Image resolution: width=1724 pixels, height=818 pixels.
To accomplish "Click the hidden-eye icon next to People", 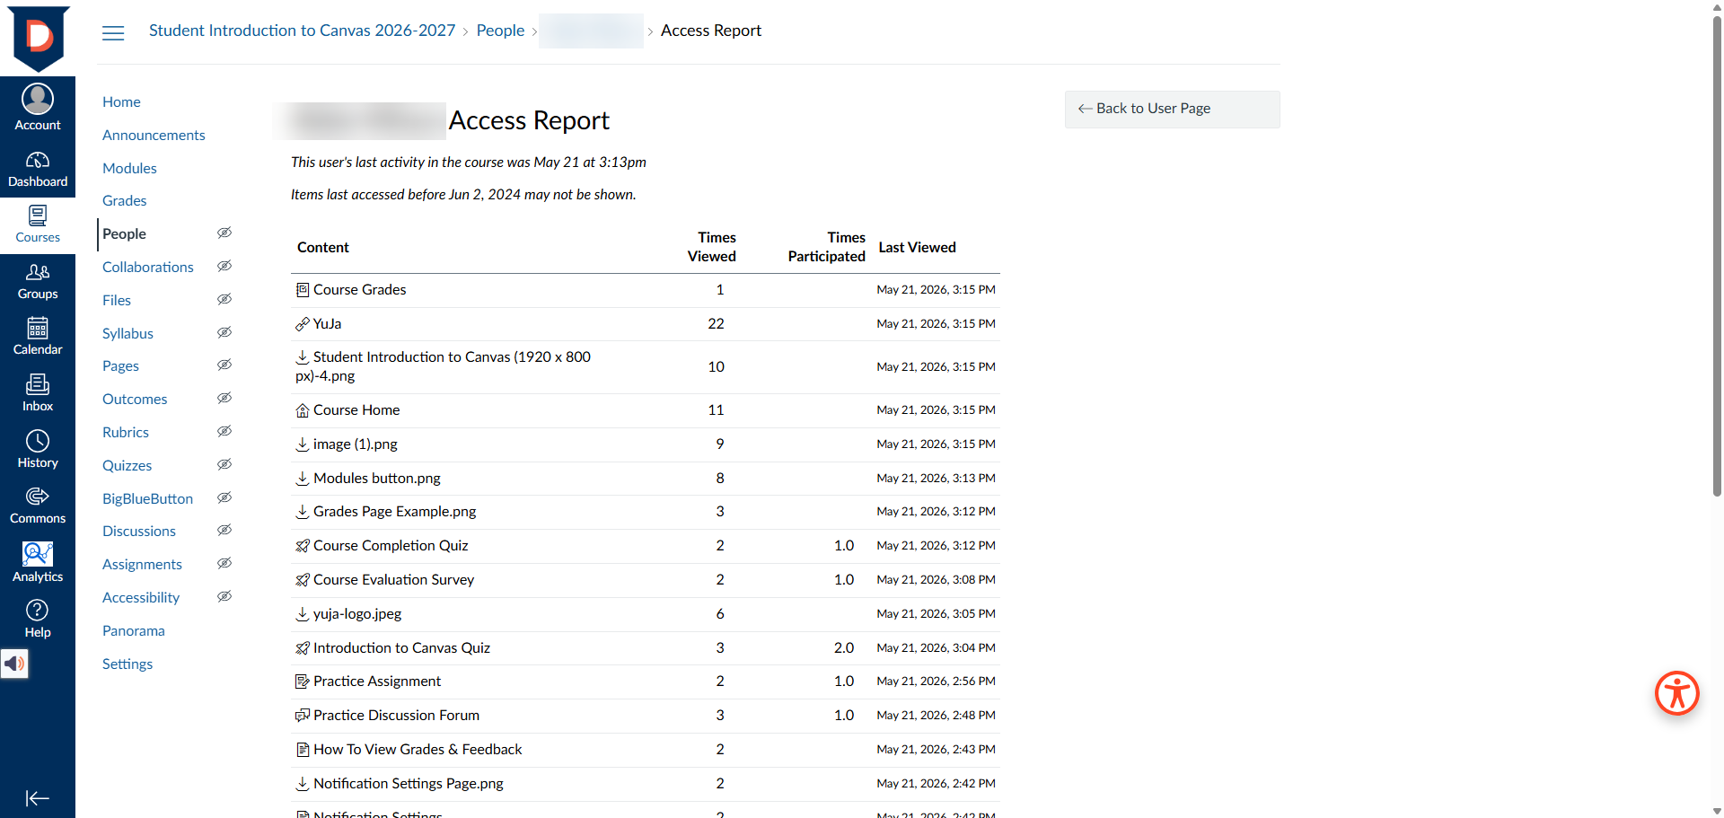I will pyautogui.click(x=224, y=233).
